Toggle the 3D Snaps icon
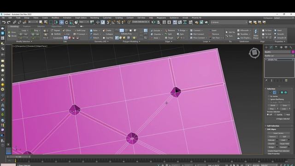This screenshot has width=295, height=166. coord(108,22)
